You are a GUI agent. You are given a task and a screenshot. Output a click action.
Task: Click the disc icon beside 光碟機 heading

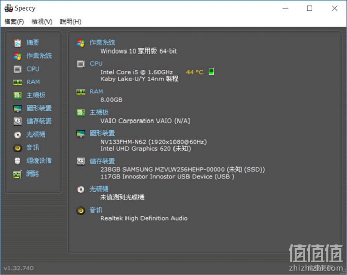81,190
